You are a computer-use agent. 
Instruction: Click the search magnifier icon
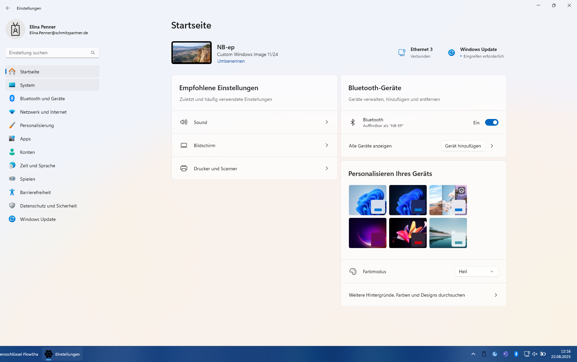(x=93, y=53)
